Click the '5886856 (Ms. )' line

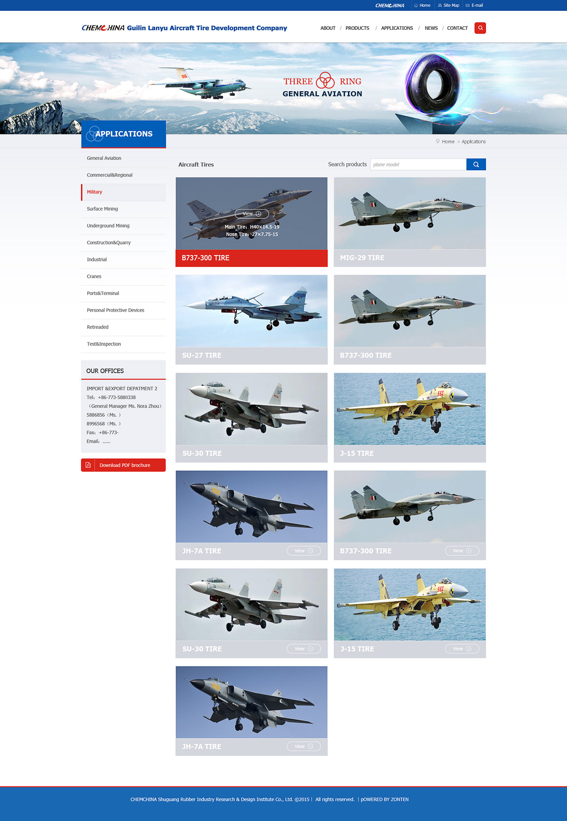(104, 415)
